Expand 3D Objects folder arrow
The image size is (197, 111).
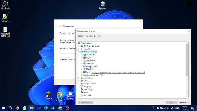(x=82, y=55)
